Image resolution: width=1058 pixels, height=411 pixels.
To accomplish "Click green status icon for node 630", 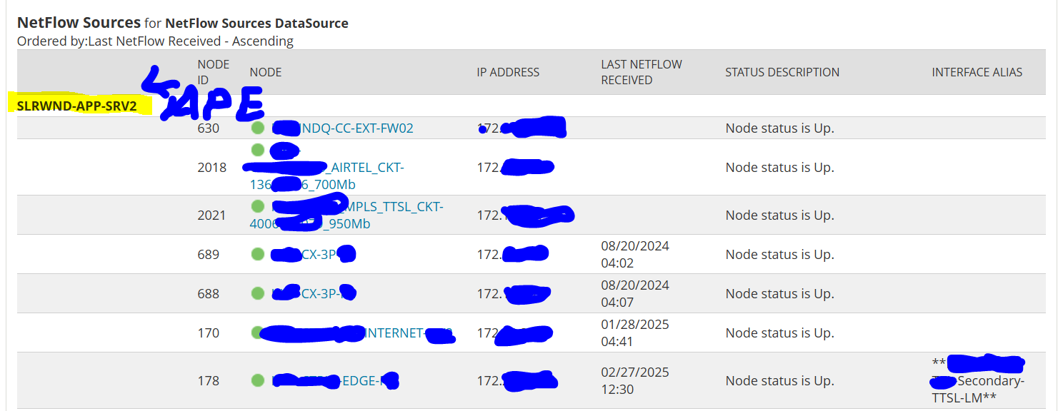I will click(x=257, y=128).
